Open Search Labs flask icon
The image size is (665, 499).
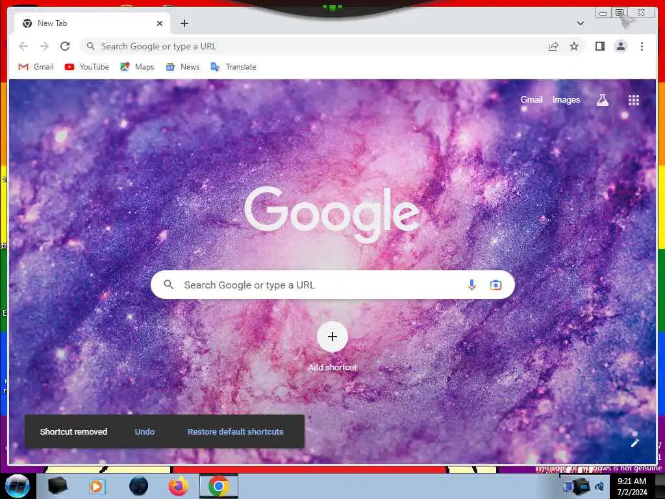[x=602, y=100]
